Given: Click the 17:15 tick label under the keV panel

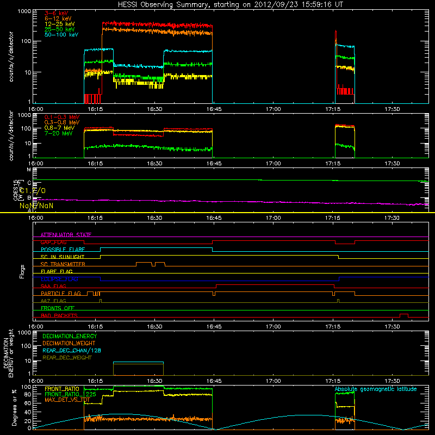Looking at the screenshot, I should tap(333, 109).
